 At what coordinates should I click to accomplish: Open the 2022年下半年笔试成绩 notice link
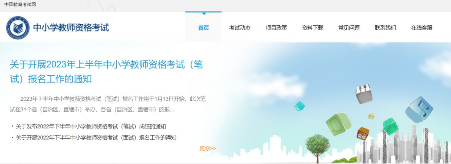91,127
